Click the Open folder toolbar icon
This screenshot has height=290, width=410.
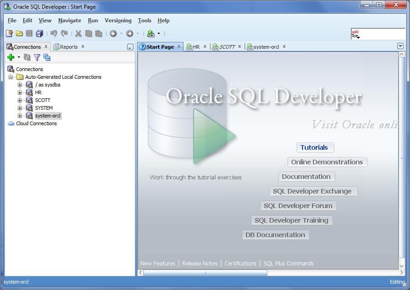[x=19, y=33]
